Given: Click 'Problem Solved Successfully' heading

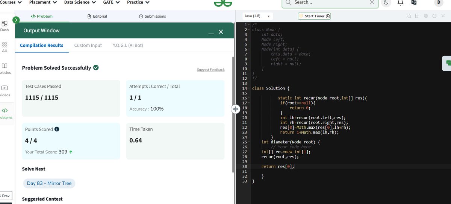Looking at the screenshot, I should [x=56, y=68].
